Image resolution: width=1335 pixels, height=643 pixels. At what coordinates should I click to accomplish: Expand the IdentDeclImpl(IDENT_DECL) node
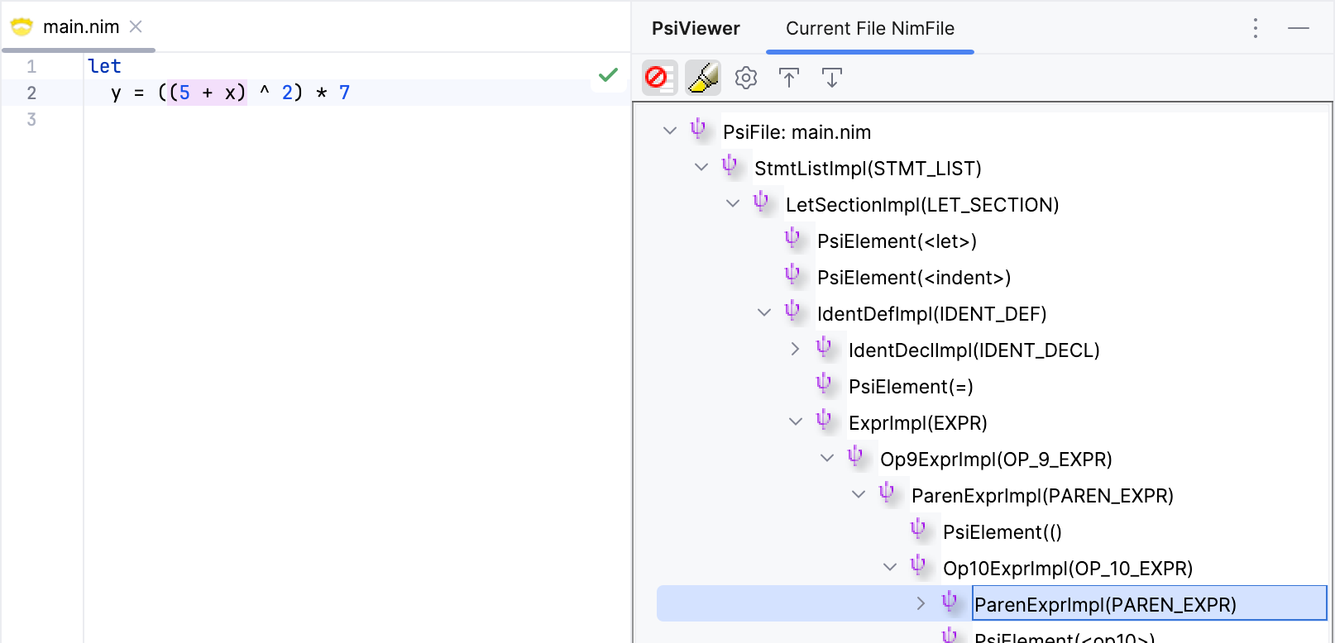coord(796,349)
